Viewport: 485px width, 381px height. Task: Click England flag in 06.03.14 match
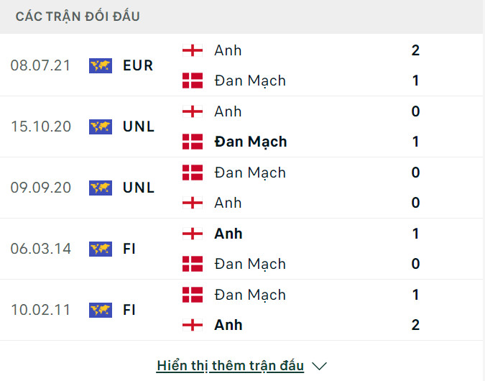(192, 234)
